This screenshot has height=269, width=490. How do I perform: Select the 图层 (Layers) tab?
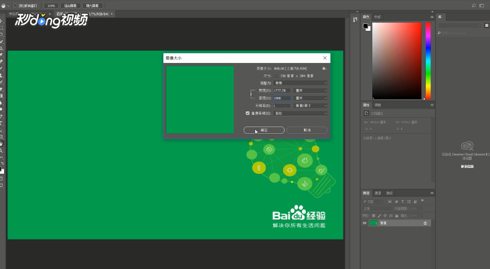coord(366,193)
